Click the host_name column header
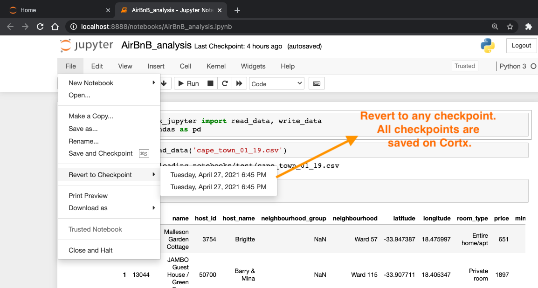Image resolution: width=538 pixels, height=288 pixels. (x=239, y=219)
